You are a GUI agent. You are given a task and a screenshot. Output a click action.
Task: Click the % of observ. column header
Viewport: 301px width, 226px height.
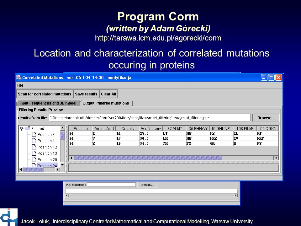coord(151,129)
